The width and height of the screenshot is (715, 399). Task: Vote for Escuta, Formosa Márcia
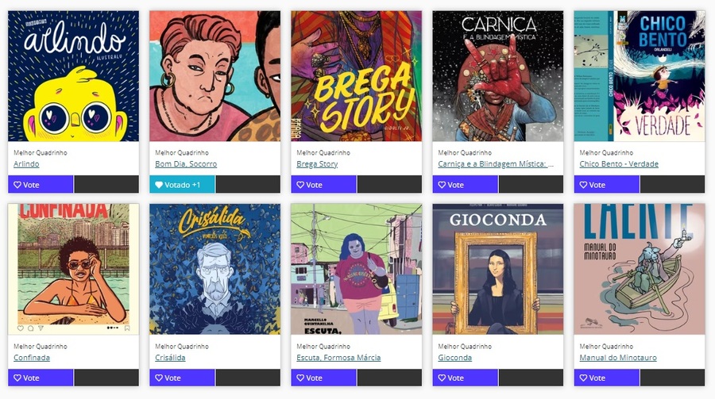pyautogui.click(x=324, y=378)
